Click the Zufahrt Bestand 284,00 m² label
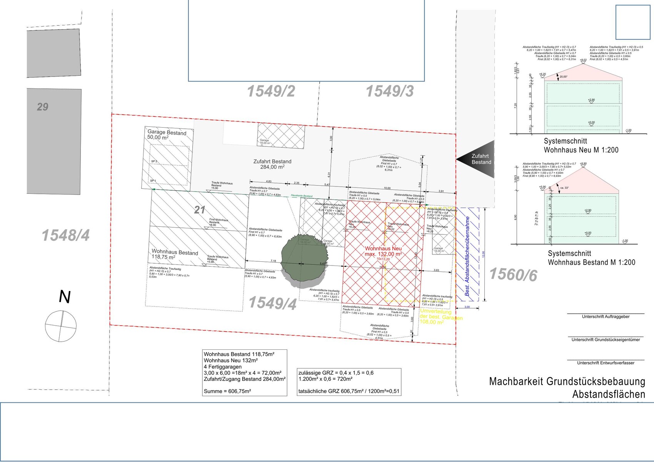 tap(272, 164)
